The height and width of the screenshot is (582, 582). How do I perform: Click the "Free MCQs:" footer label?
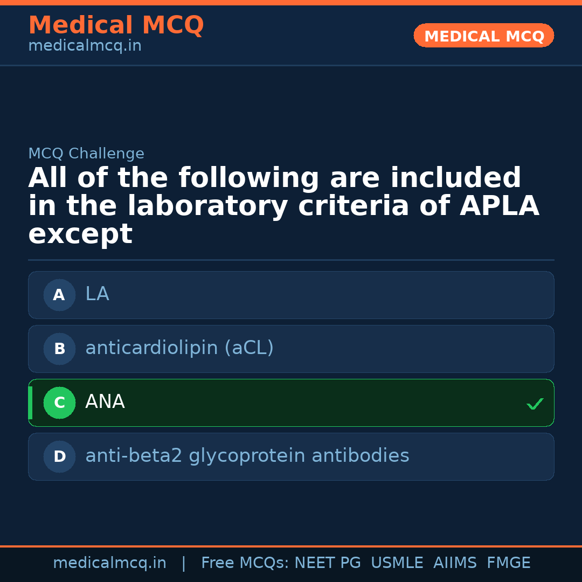245,563
